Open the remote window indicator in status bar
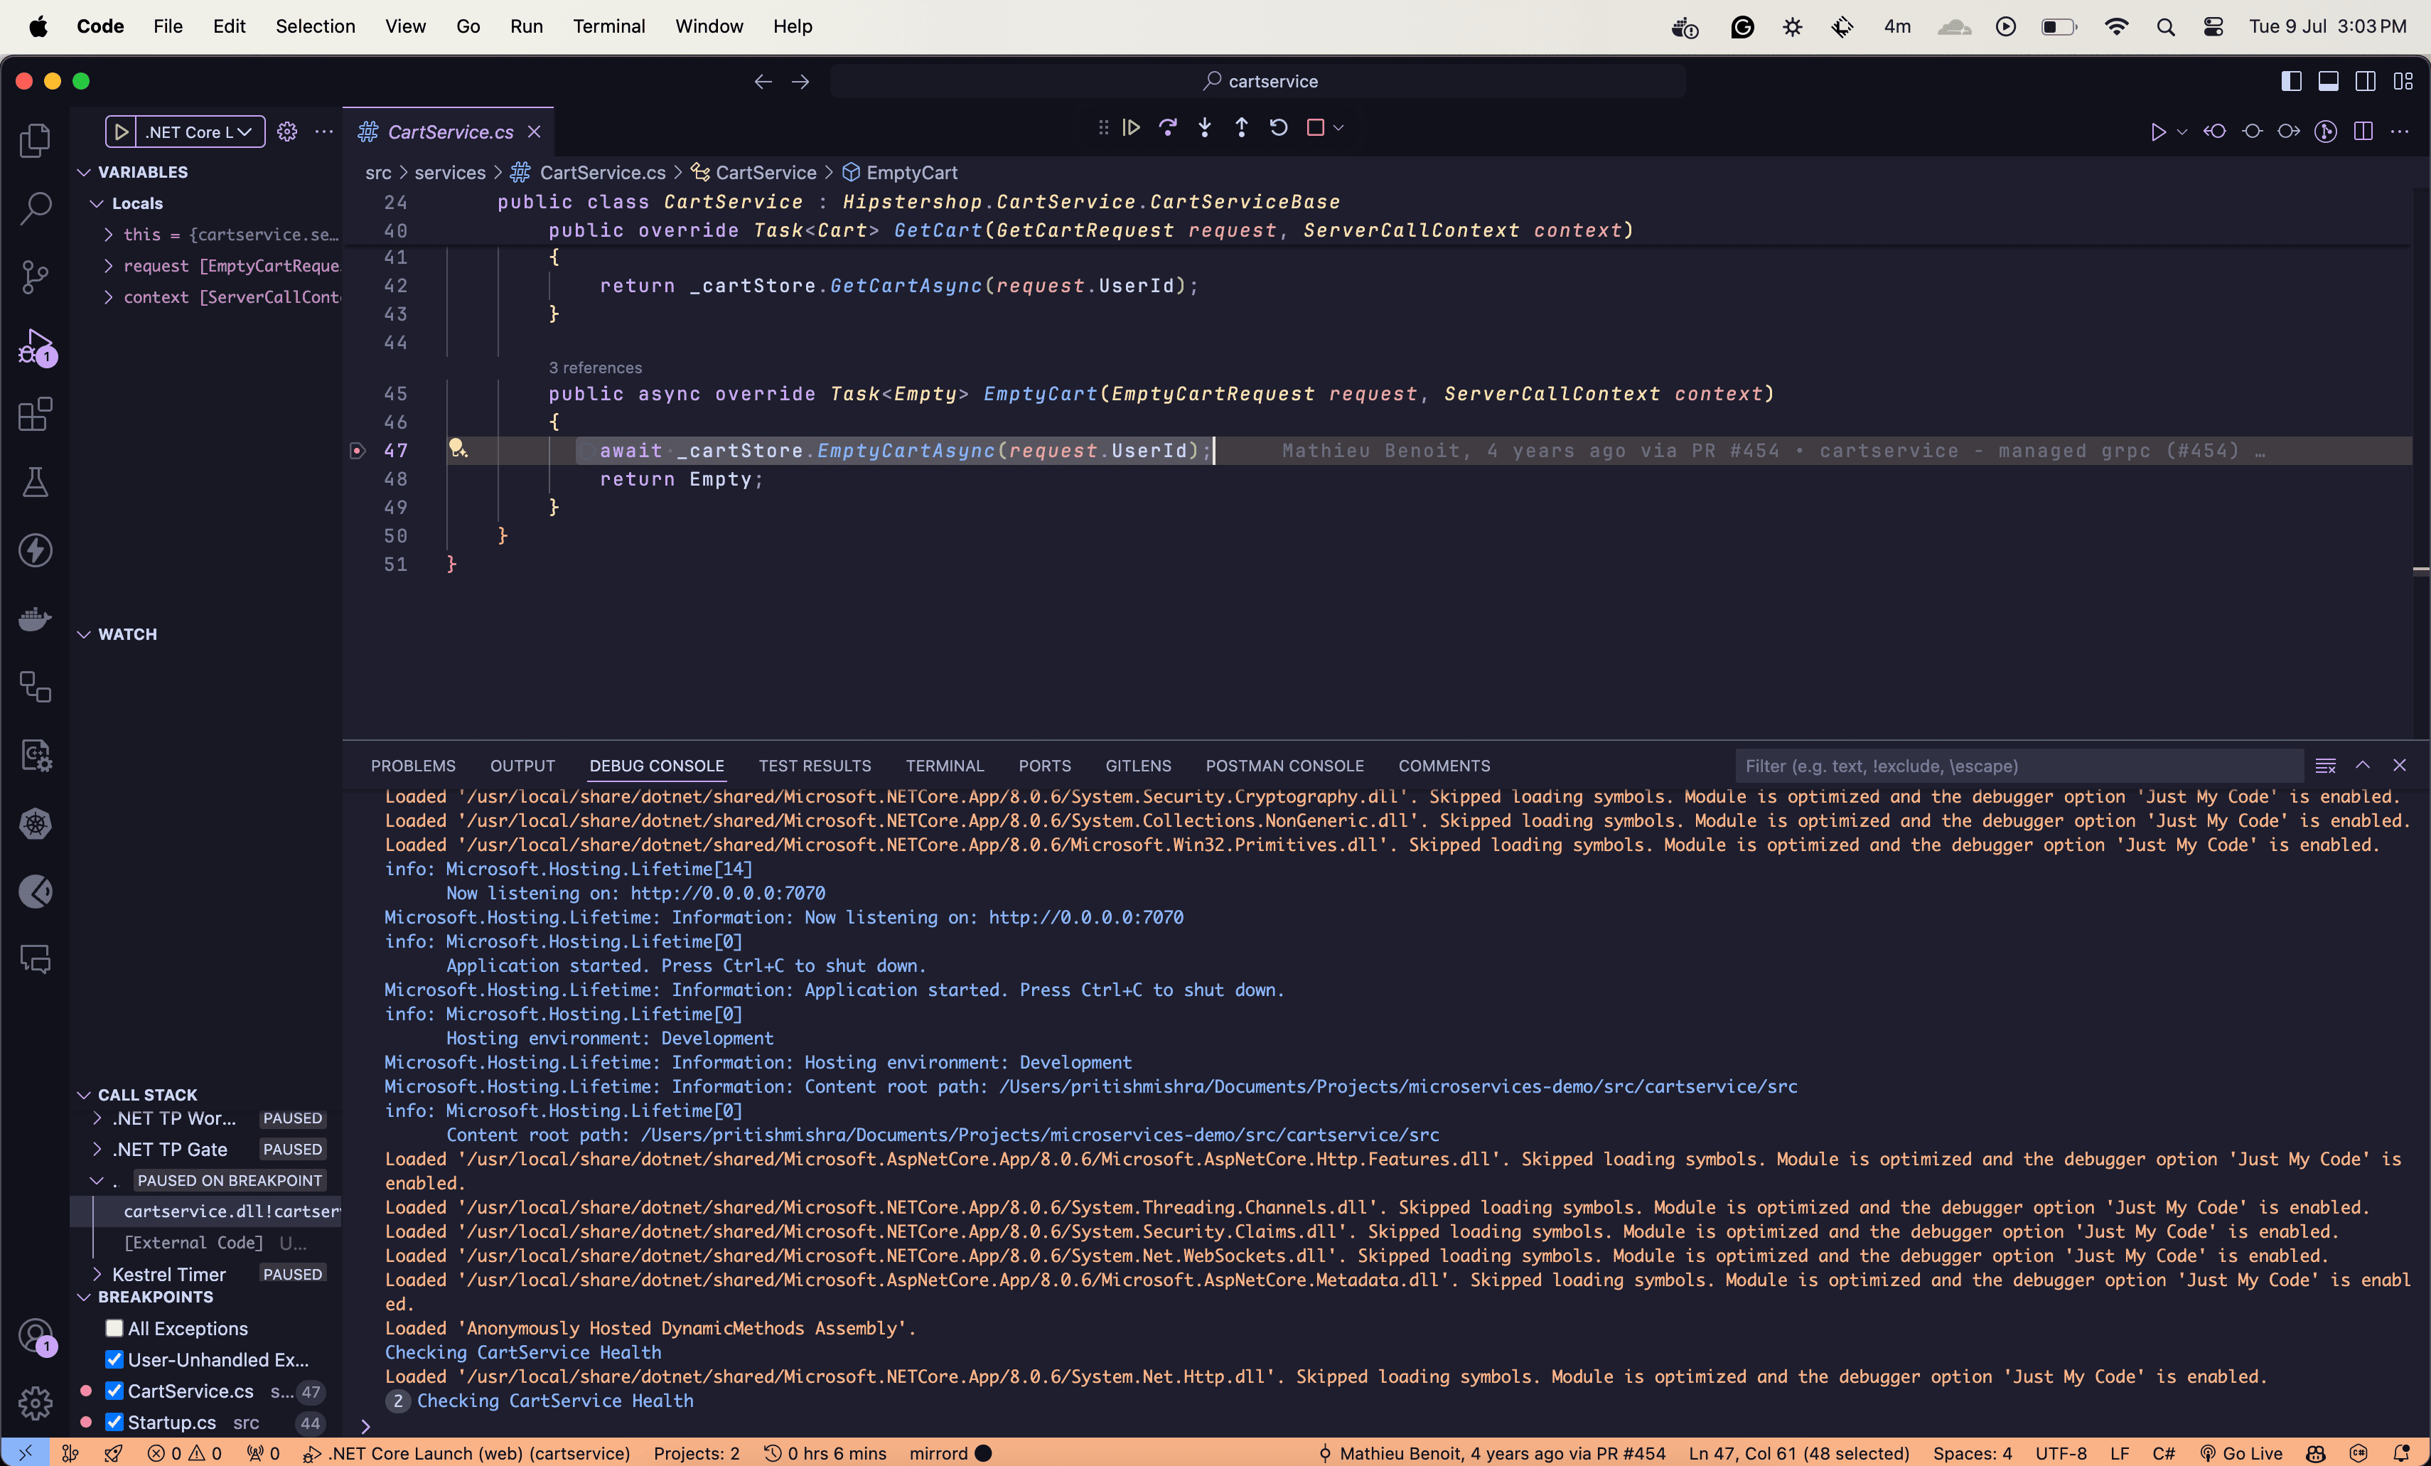 coord(25,1453)
